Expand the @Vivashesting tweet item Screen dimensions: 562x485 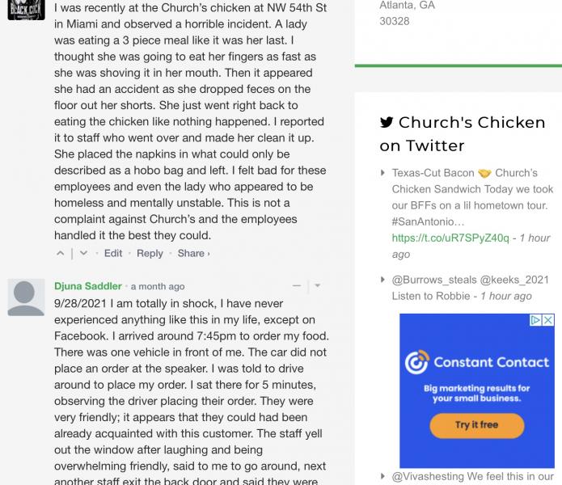(x=383, y=477)
